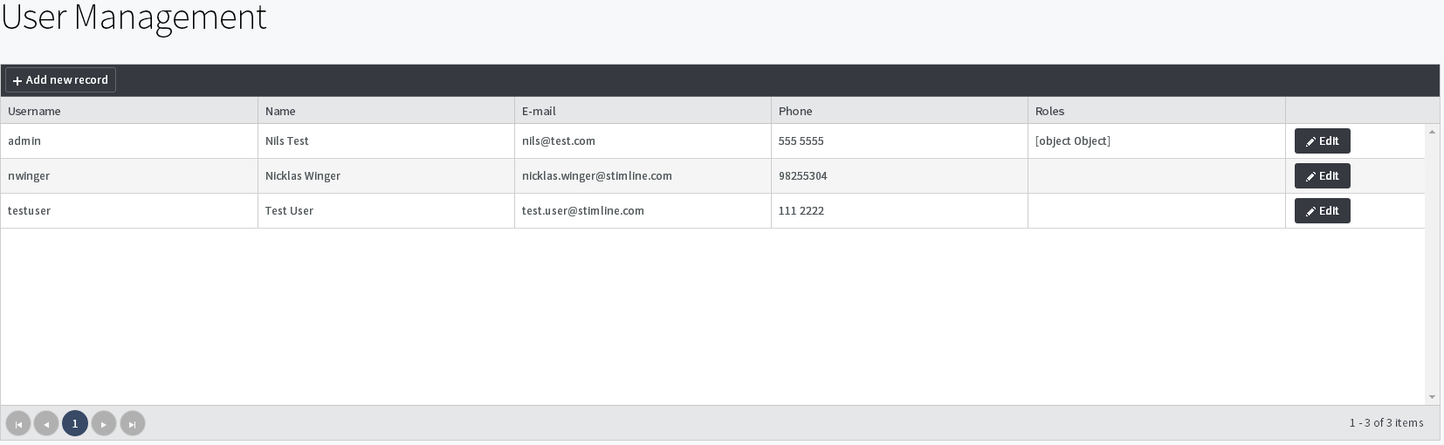
Task: Go to last page of grid
Action: [132, 424]
